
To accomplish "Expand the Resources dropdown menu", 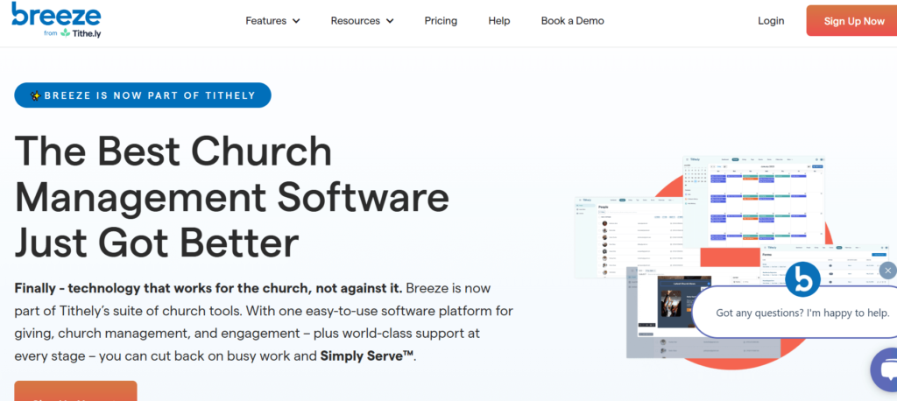I will [x=362, y=21].
